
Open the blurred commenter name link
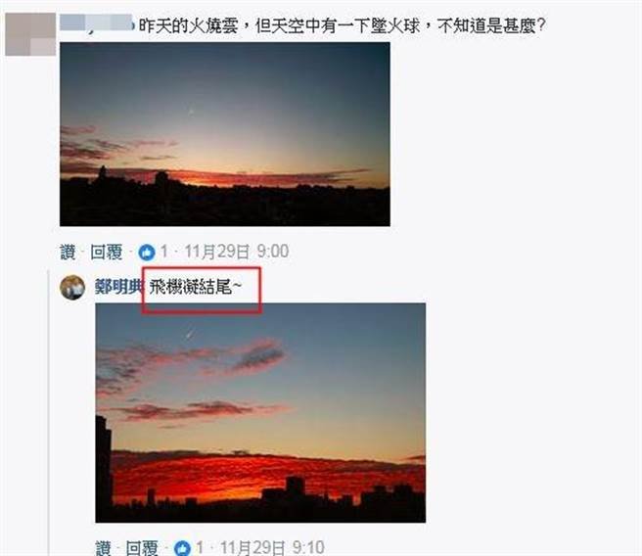(x=97, y=23)
